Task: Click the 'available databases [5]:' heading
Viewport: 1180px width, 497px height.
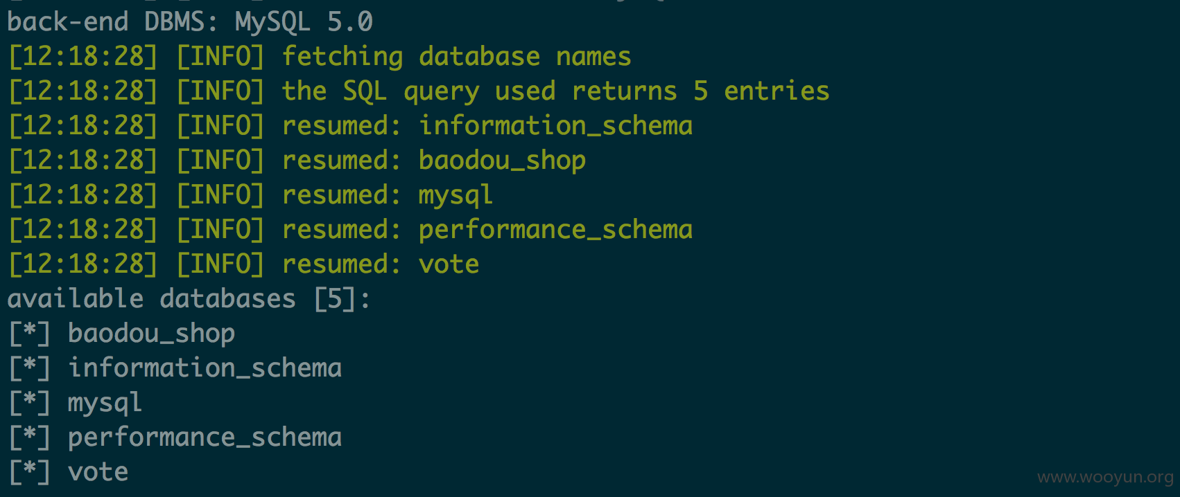Action: (189, 299)
